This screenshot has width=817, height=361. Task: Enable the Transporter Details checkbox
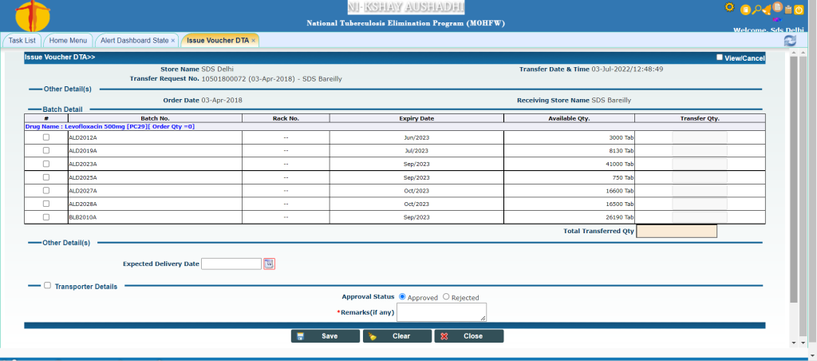(47, 285)
